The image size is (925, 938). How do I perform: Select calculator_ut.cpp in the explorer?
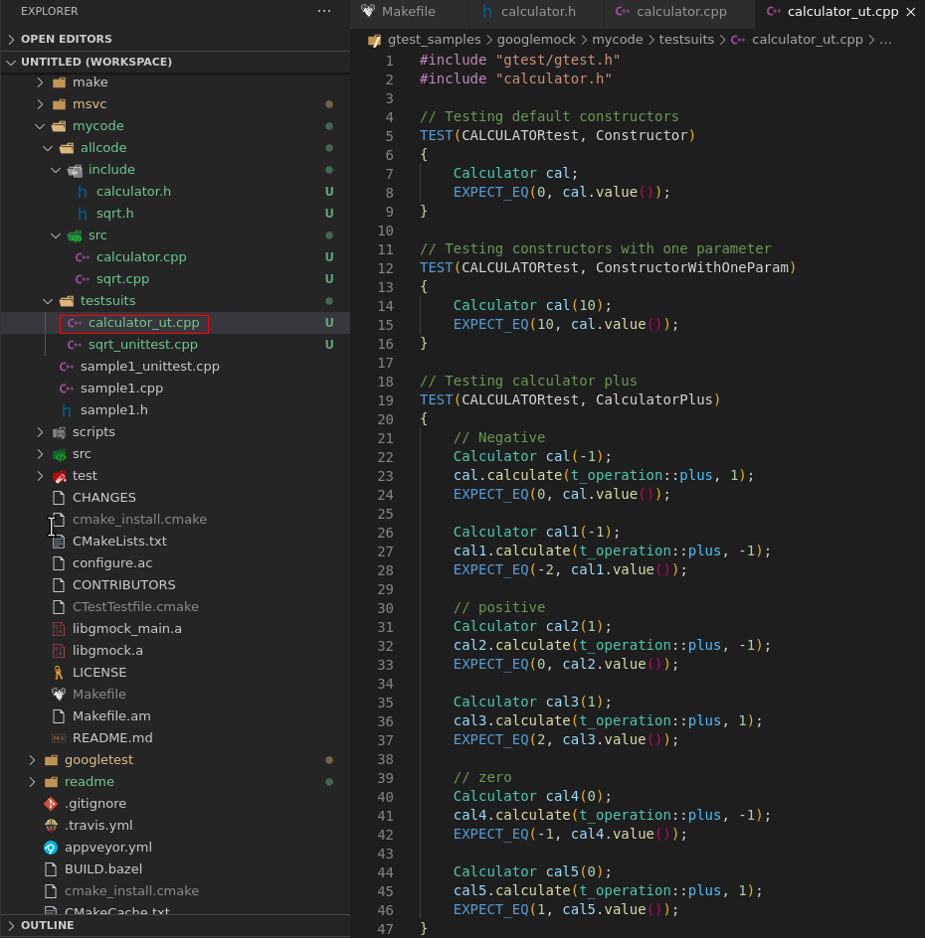coord(143,323)
